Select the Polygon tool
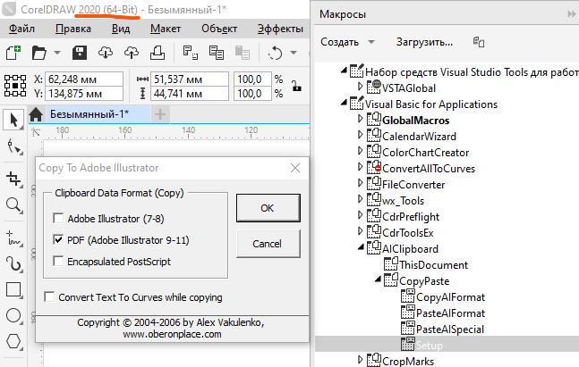Viewport: 579px width, 367px height. click(14, 342)
